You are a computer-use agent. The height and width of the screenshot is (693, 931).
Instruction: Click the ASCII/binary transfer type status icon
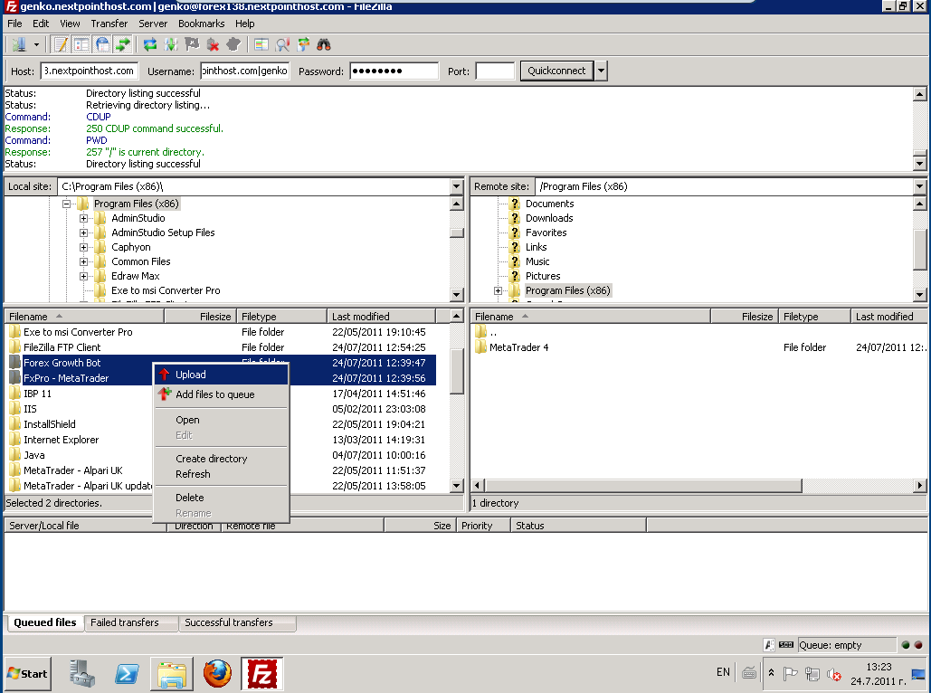(768, 645)
